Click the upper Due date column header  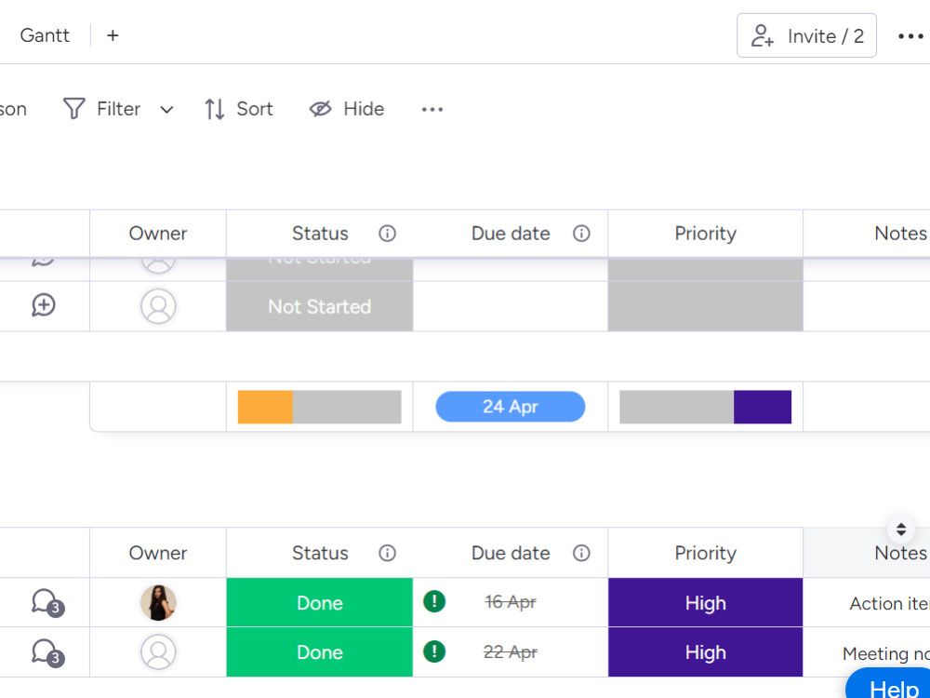click(510, 234)
